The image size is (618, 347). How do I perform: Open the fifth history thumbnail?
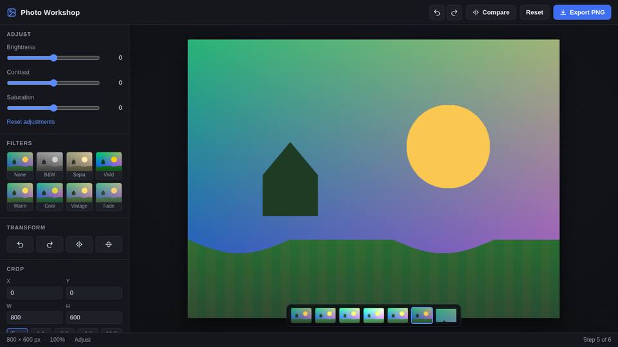tap(398, 316)
